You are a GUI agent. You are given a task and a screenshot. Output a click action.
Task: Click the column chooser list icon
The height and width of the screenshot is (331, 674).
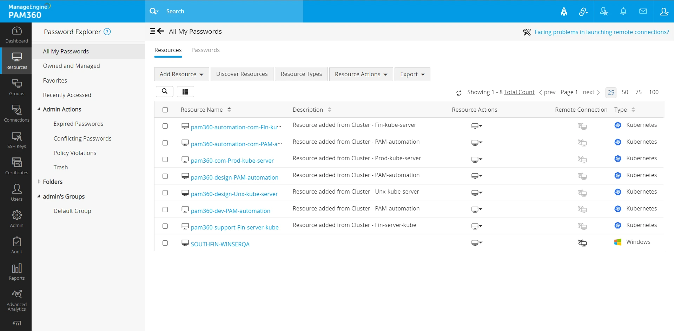(x=185, y=92)
